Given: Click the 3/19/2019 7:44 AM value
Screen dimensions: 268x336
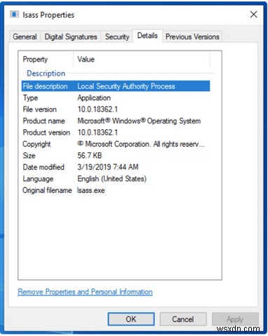Looking at the screenshot, I should pos(108,167).
